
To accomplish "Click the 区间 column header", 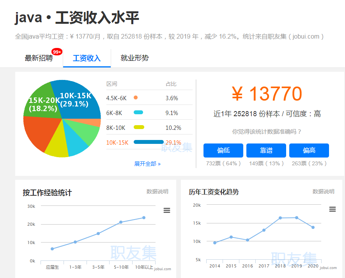I will (x=112, y=84).
